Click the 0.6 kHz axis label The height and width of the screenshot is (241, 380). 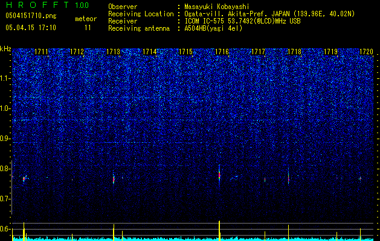pos(5,229)
